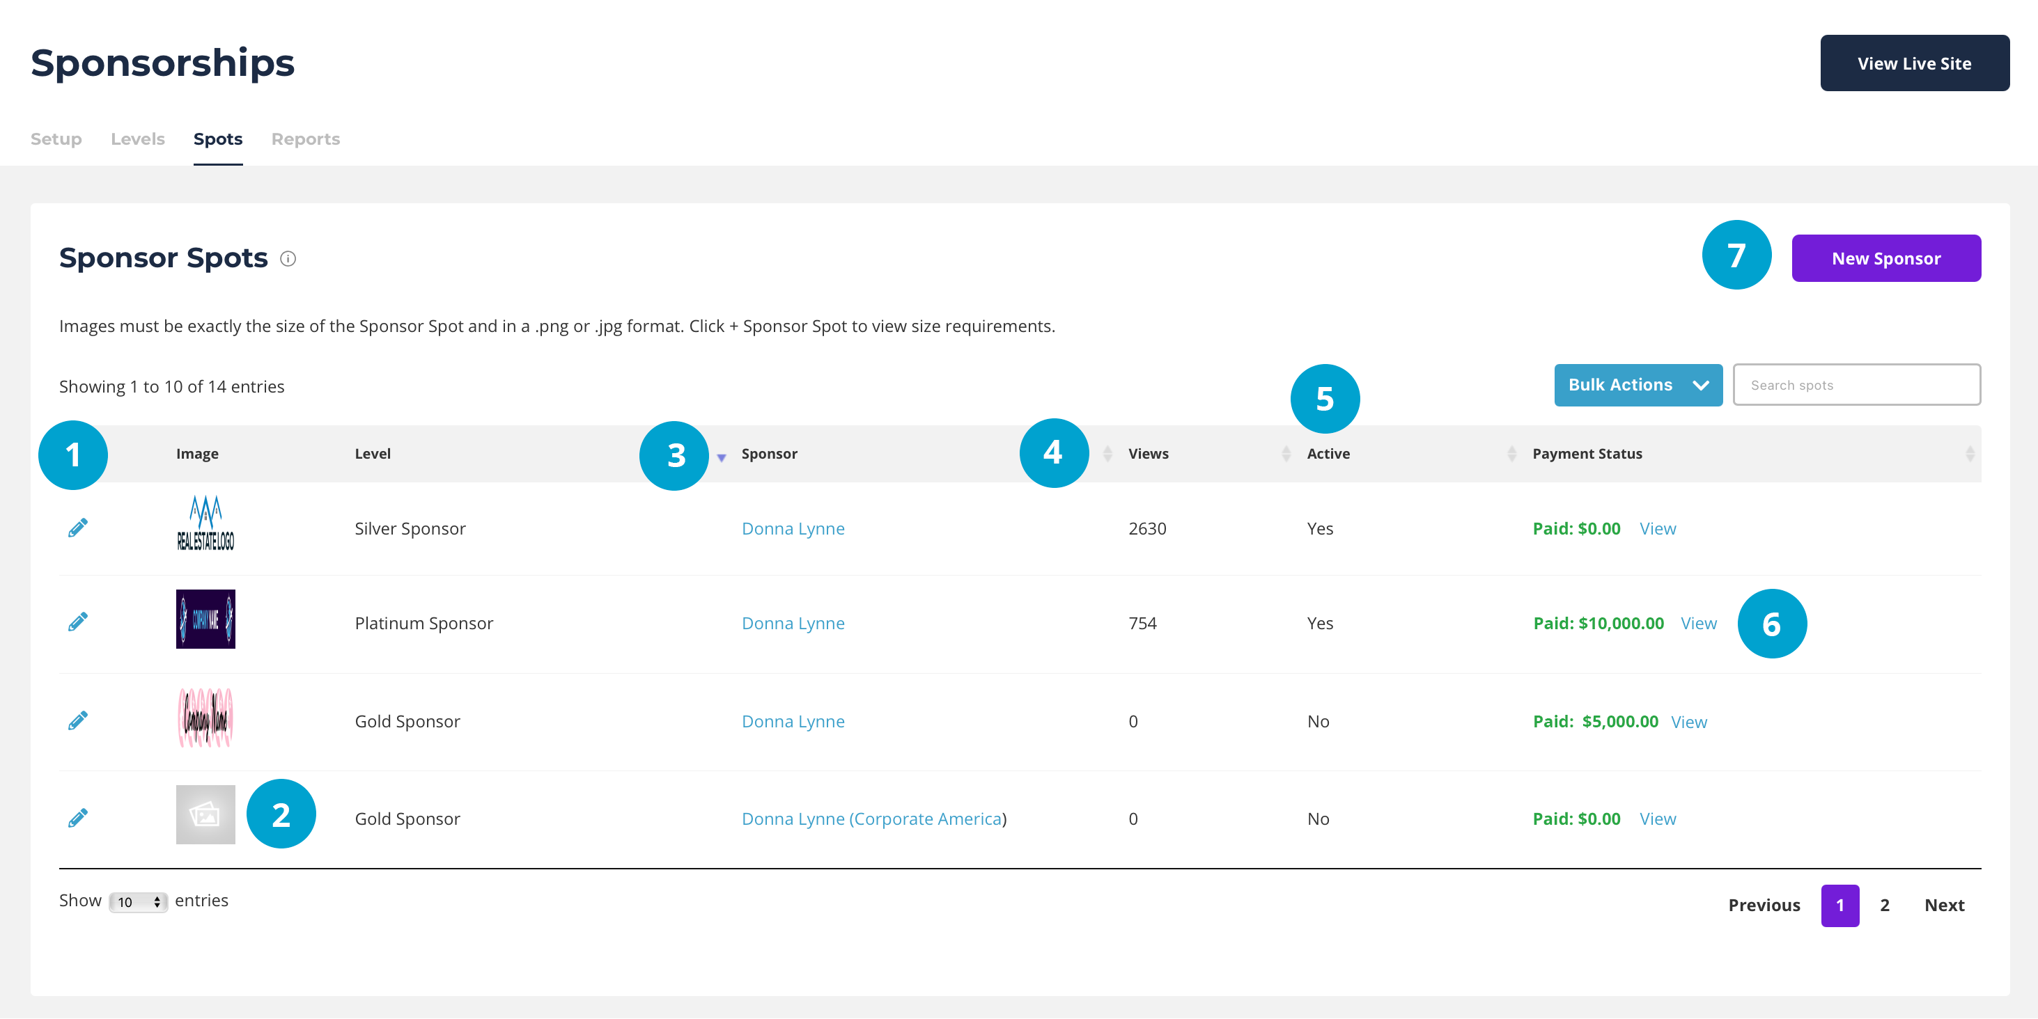Switch to the Levels tab

point(138,139)
